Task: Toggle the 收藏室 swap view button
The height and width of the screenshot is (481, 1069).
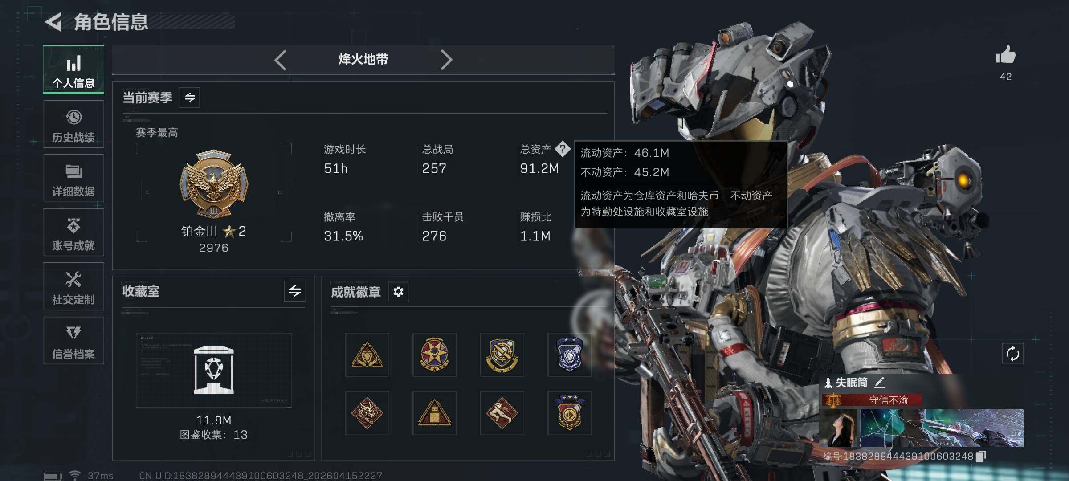Action: pyautogui.click(x=294, y=291)
